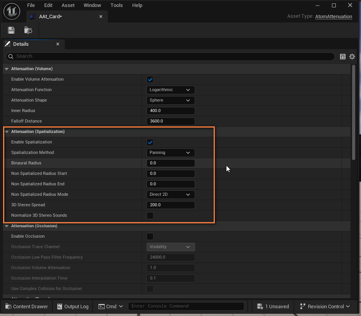The height and width of the screenshot is (316, 361).
Task: Open the Asset menu
Action: (x=68, y=5)
